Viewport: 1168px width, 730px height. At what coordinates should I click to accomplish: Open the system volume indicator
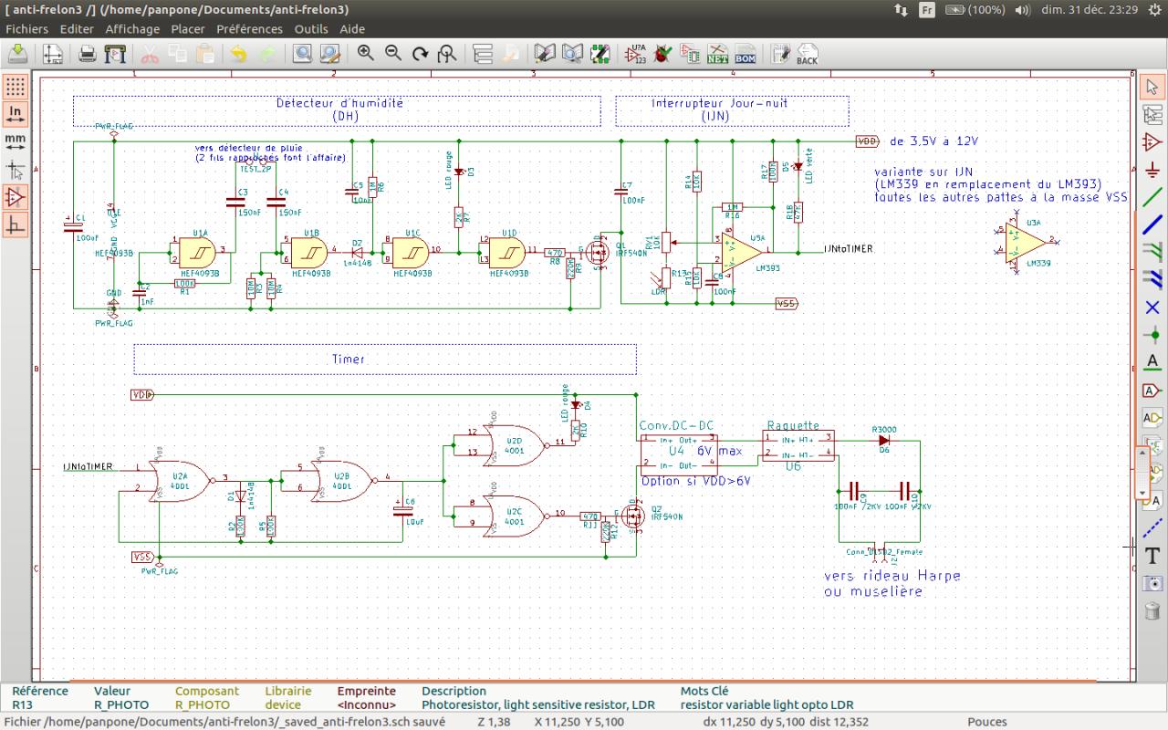pos(1022,9)
